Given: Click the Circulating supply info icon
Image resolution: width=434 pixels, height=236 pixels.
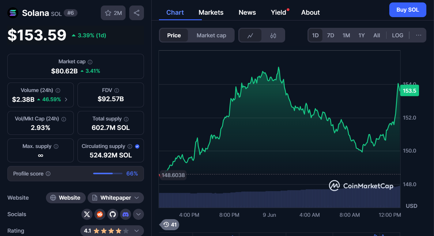Looking at the screenshot, I should (x=130, y=146).
